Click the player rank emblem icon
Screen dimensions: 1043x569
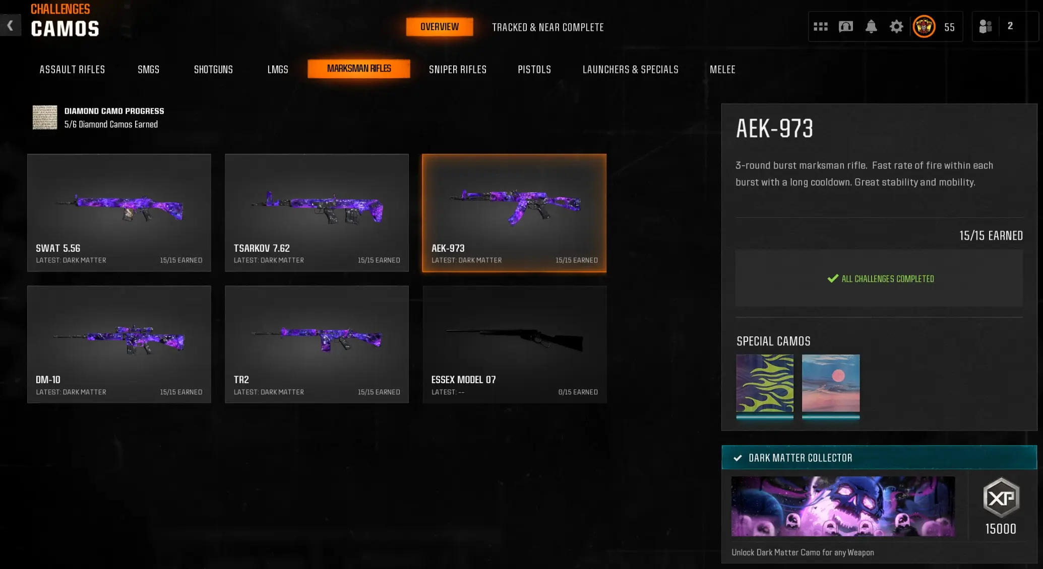pos(924,27)
